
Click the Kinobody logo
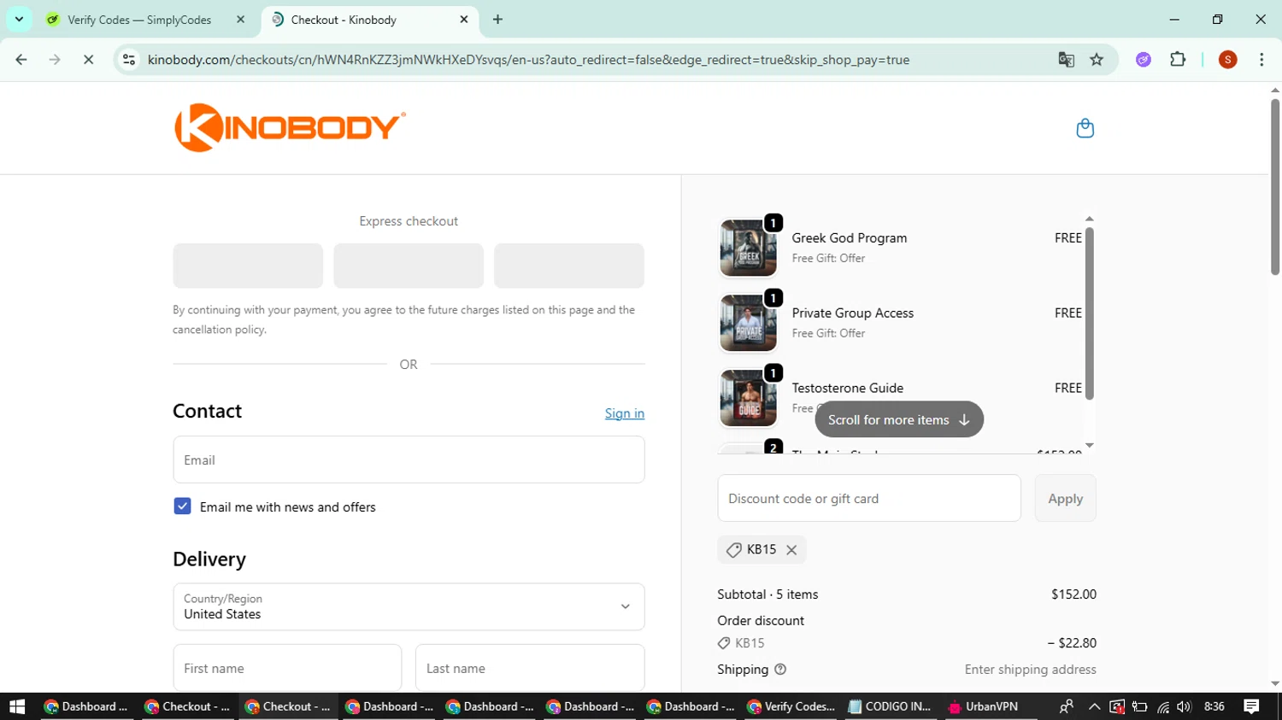(x=290, y=127)
